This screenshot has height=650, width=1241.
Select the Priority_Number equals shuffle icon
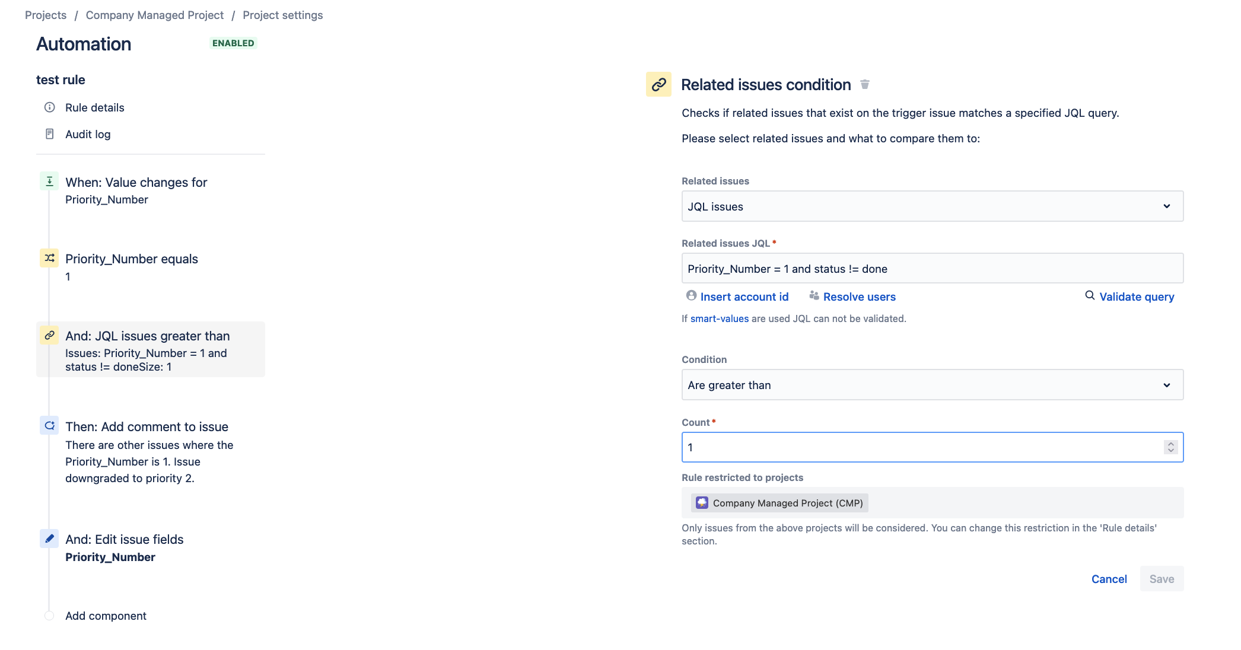[x=49, y=258]
